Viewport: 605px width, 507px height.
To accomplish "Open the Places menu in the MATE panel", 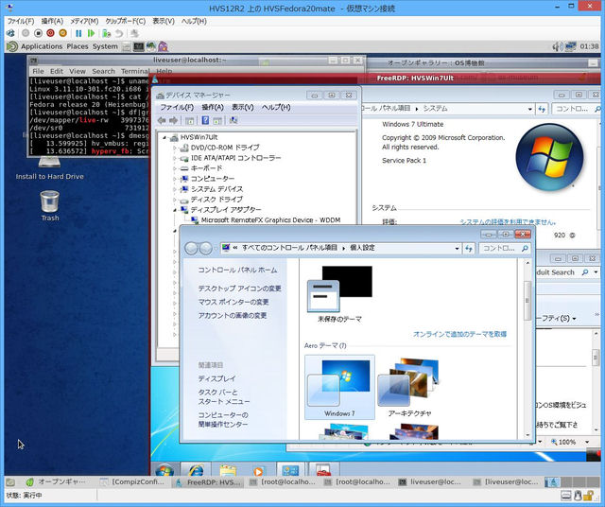I will click(x=78, y=46).
